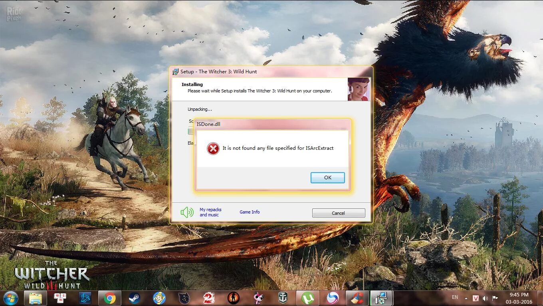Launch the Unikey keyboard tiles app
Viewport: 543px width, 306px height.
(60, 298)
